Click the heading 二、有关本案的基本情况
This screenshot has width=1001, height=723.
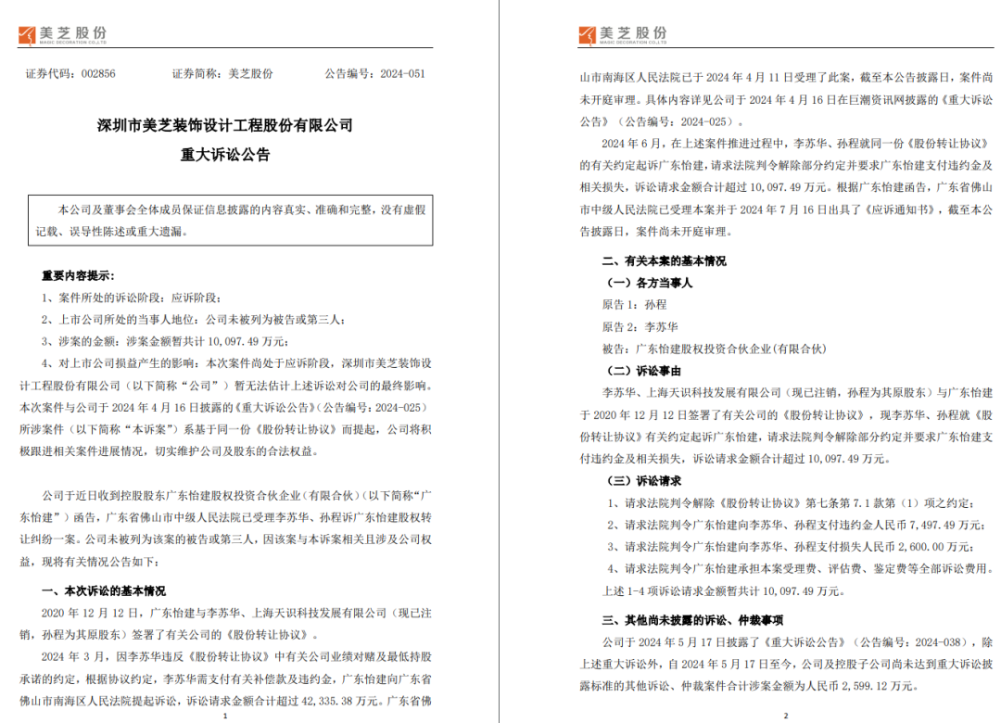pos(664,260)
